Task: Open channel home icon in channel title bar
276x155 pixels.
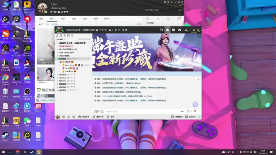Action: pyautogui.click(x=167, y=30)
